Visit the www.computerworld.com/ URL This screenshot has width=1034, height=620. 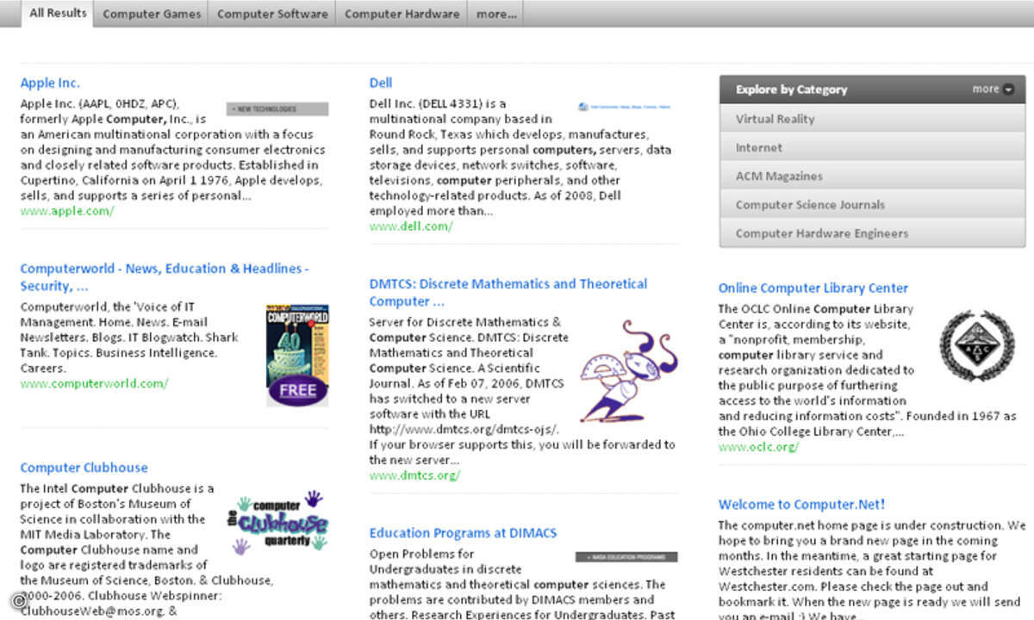[95, 383]
